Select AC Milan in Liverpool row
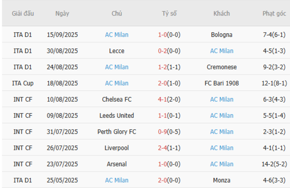Screen dimensions: 290x188 tap(222, 148)
